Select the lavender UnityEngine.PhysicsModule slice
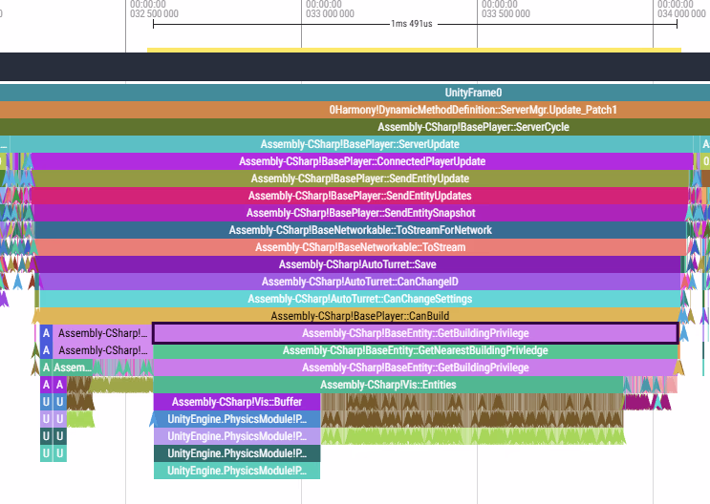710x504 pixels. pos(237,436)
